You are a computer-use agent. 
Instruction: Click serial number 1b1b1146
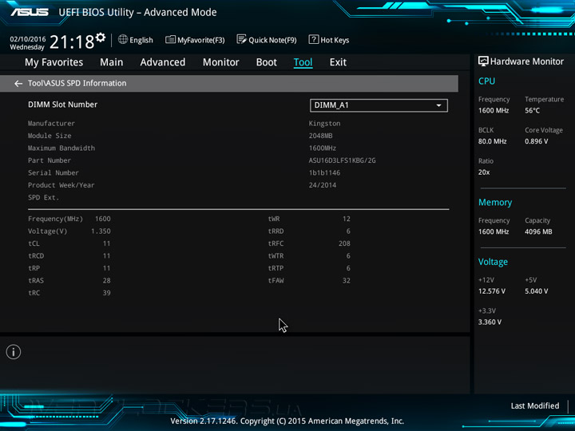point(324,172)
